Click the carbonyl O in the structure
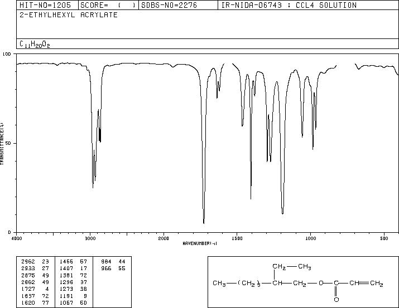This screenshot has width=399, height=308. [336, 300]
